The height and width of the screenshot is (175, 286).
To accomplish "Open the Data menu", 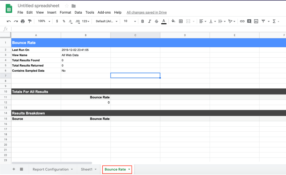I will [x=78, y=13].
